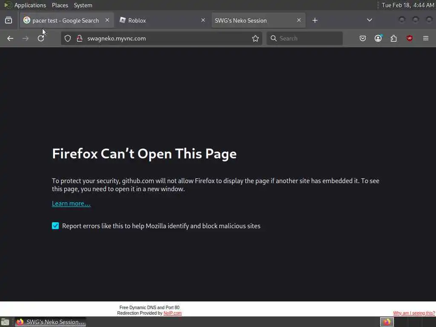Click the forward navigation arrow

point(25,38)
